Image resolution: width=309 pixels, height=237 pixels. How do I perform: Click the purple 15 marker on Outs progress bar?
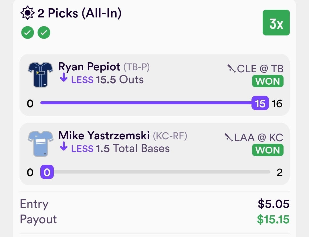coord(260,103)
